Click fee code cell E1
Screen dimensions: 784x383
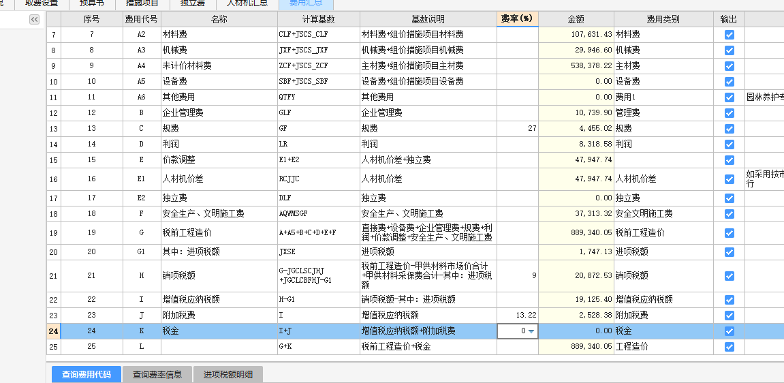tap(142, 179)
